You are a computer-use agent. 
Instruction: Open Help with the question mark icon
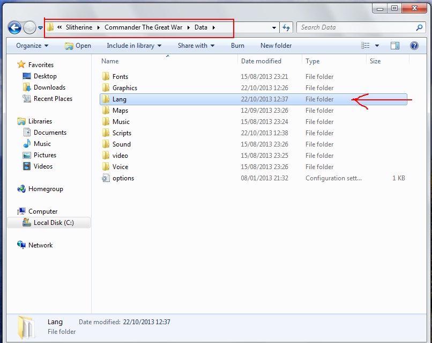pyautogui.click(x=414, y=46)
